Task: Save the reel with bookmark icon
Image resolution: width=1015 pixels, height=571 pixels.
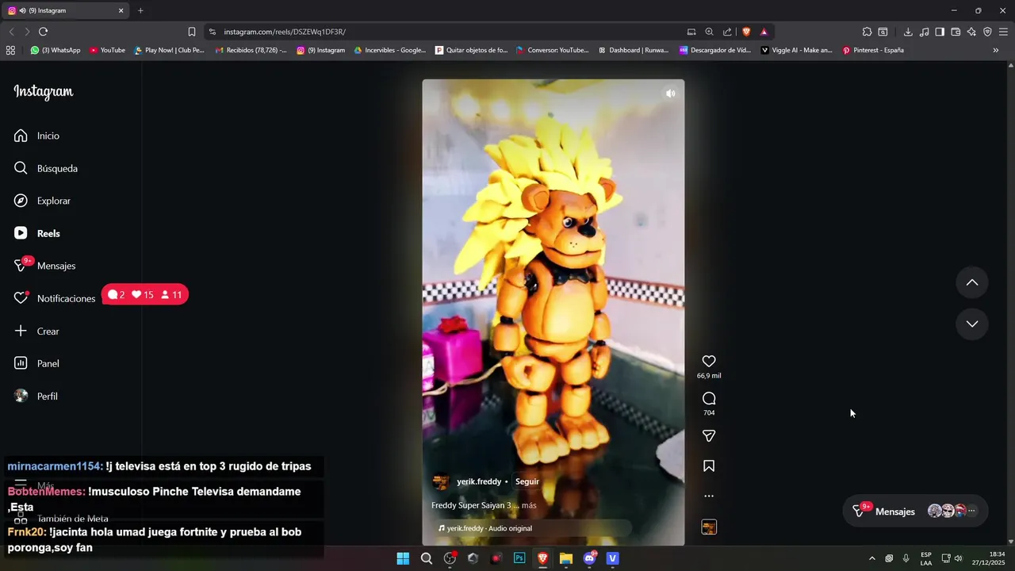Action: pyautogui.click(x=709, y=466)
